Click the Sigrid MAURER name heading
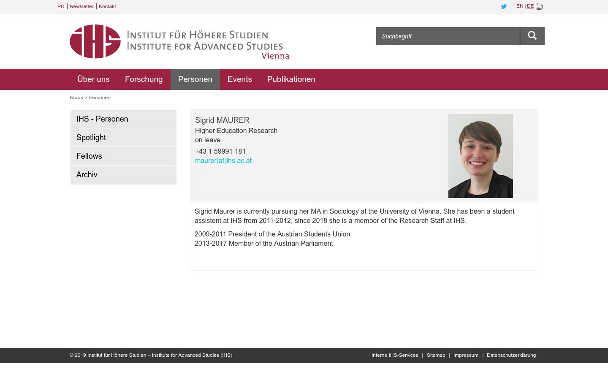This screenshot has width=608, height=380. click(x=222, y=120)
